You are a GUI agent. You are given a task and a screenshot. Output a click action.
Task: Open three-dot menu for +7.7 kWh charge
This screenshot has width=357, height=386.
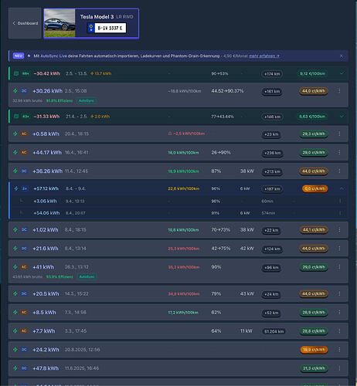339,331
